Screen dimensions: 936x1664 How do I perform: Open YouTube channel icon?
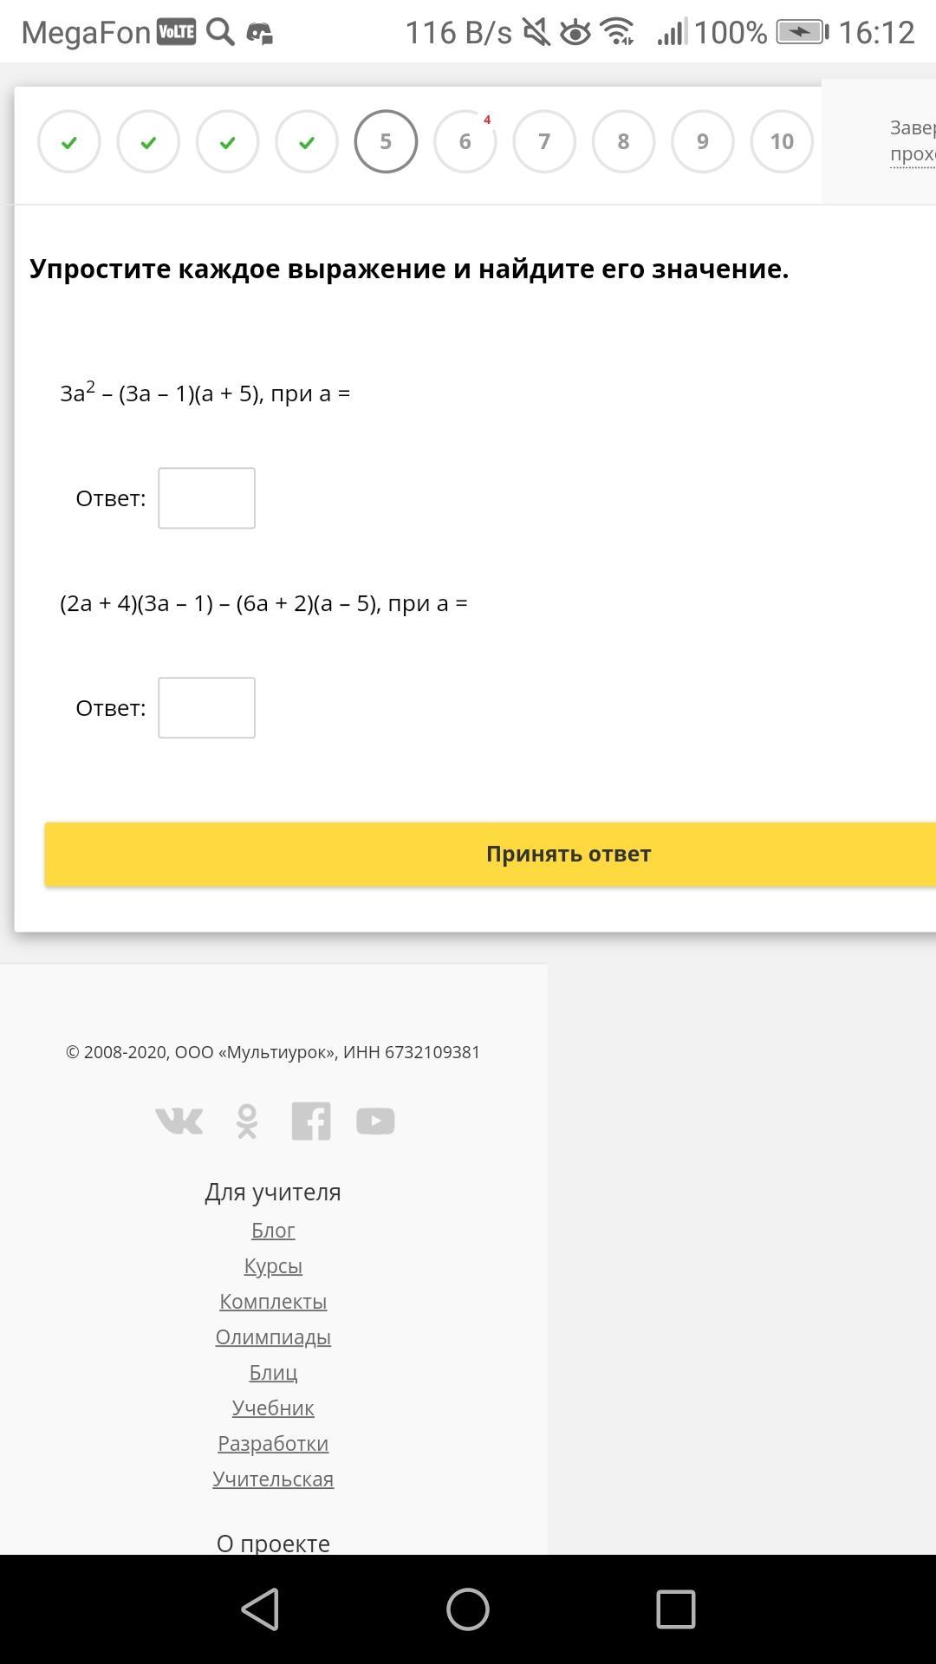click(x=375, y=1121)
